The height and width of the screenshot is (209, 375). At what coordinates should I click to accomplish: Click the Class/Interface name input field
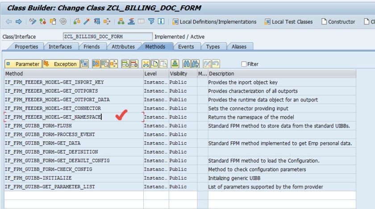pyautogui.click(x=107, y=36)
